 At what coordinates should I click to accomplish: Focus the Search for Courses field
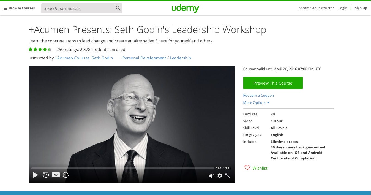[x=78, y=8]
